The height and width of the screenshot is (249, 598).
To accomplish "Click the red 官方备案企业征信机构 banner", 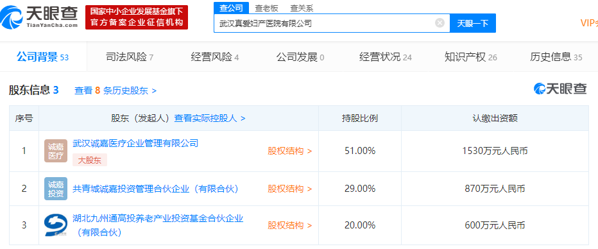I will pos(137,17).
